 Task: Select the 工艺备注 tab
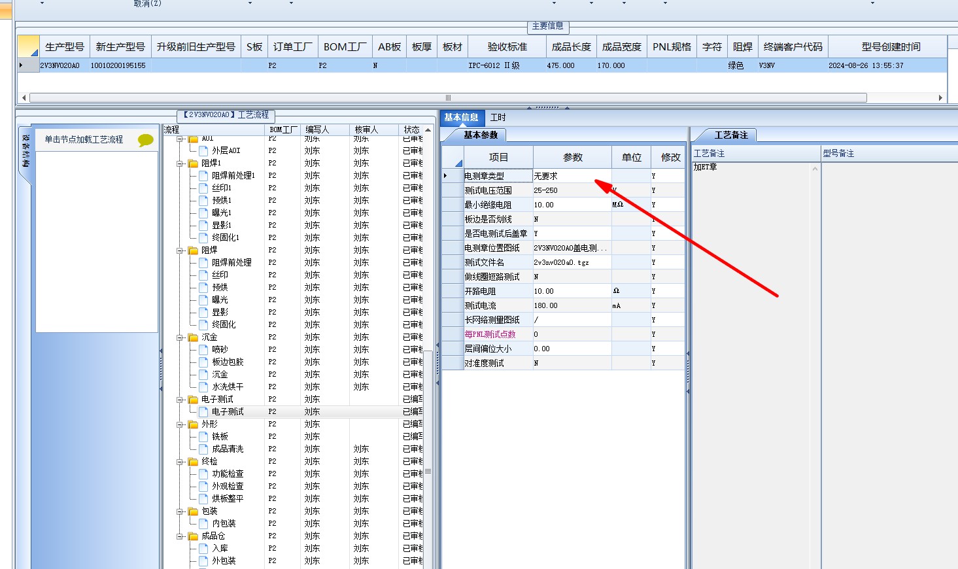pyautogui.click(x=731, y=135)
